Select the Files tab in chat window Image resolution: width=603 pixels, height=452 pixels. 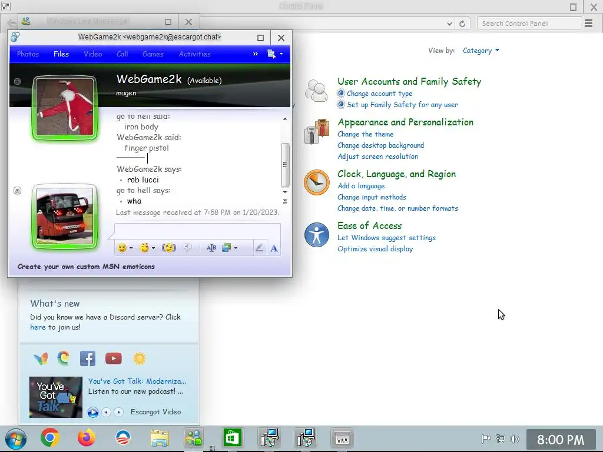click(x=61, y=54)
